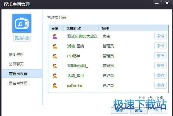This screenshot has width=173, height=116.
Task: Click 管理员 permission in 活动_星痕 row
Action: click(x=108, y=46)
